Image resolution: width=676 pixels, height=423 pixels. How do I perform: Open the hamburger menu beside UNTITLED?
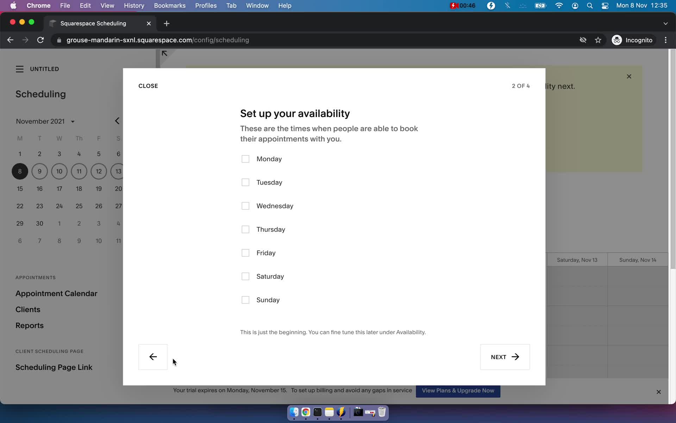pyautogui.click(x=20, y=69)
